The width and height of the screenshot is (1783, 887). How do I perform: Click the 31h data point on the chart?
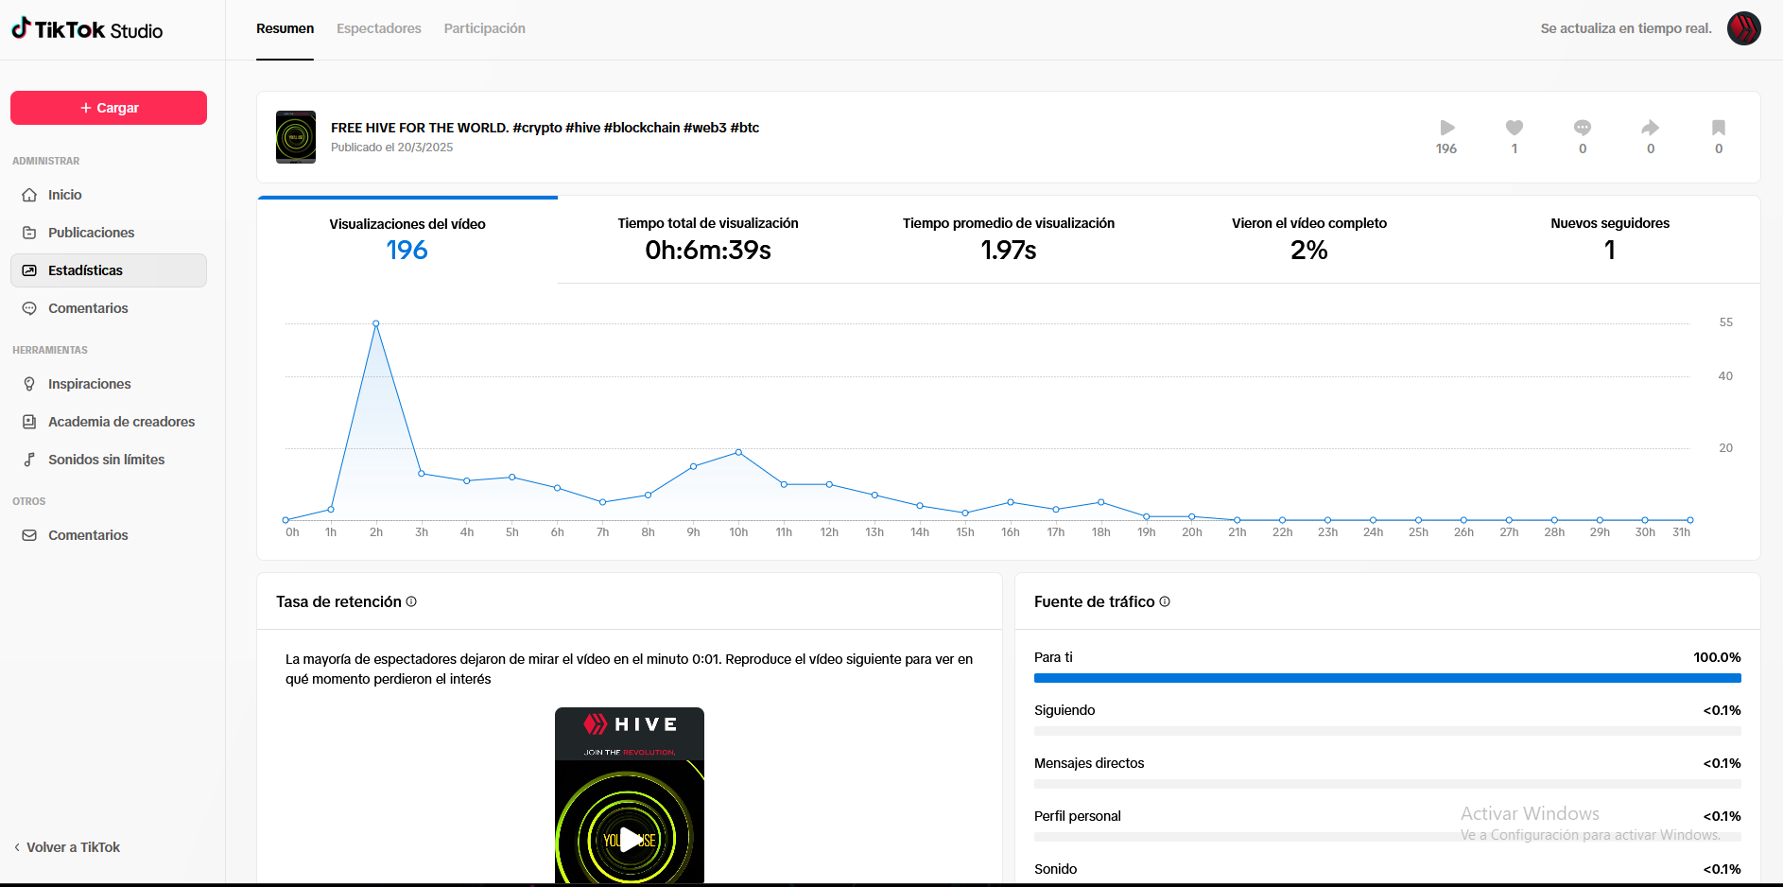pos(1690,520)
